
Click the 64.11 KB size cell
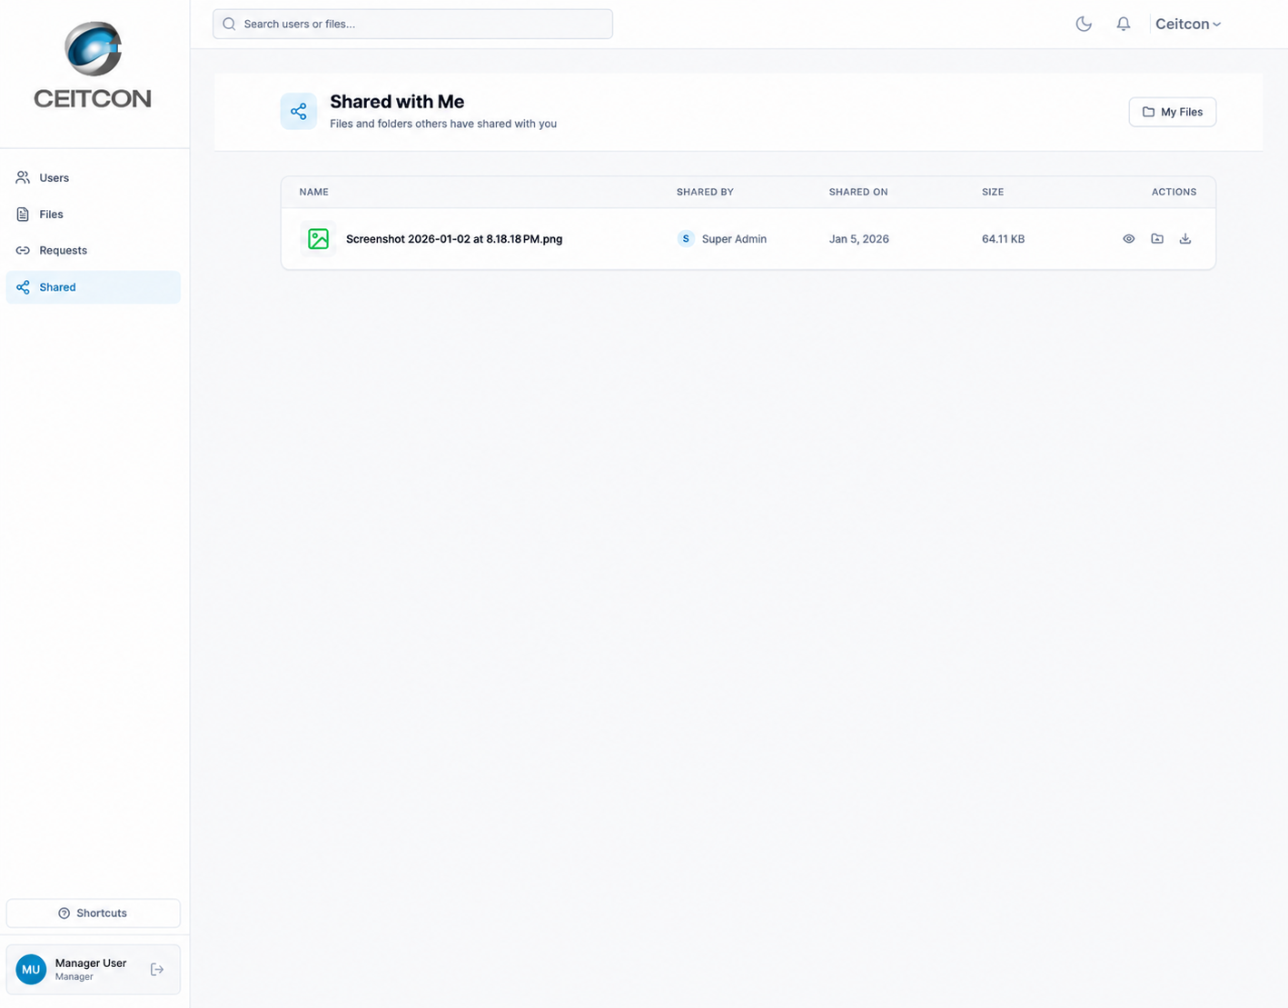1003,239
